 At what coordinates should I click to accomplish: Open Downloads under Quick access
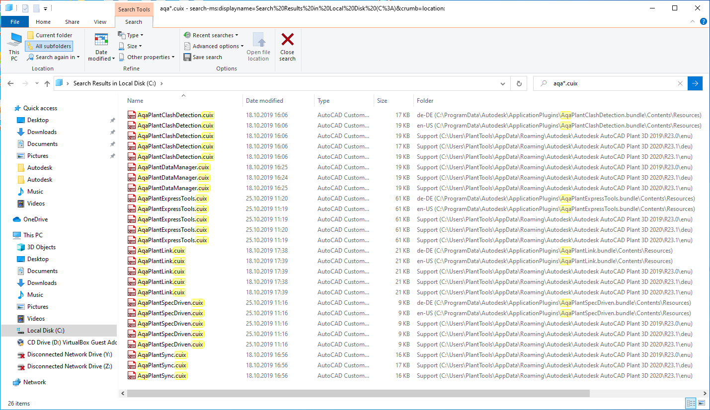coord(42,132)
